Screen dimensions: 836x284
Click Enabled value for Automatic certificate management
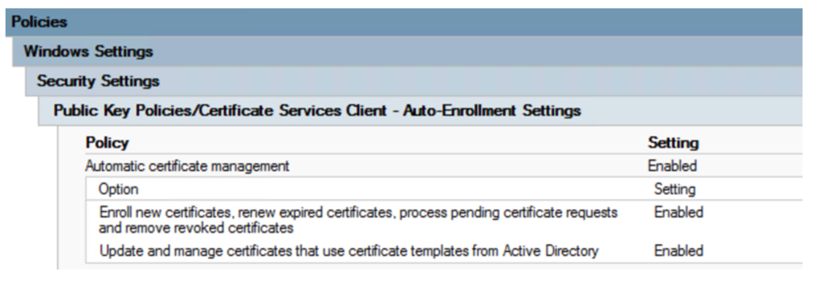672,166
